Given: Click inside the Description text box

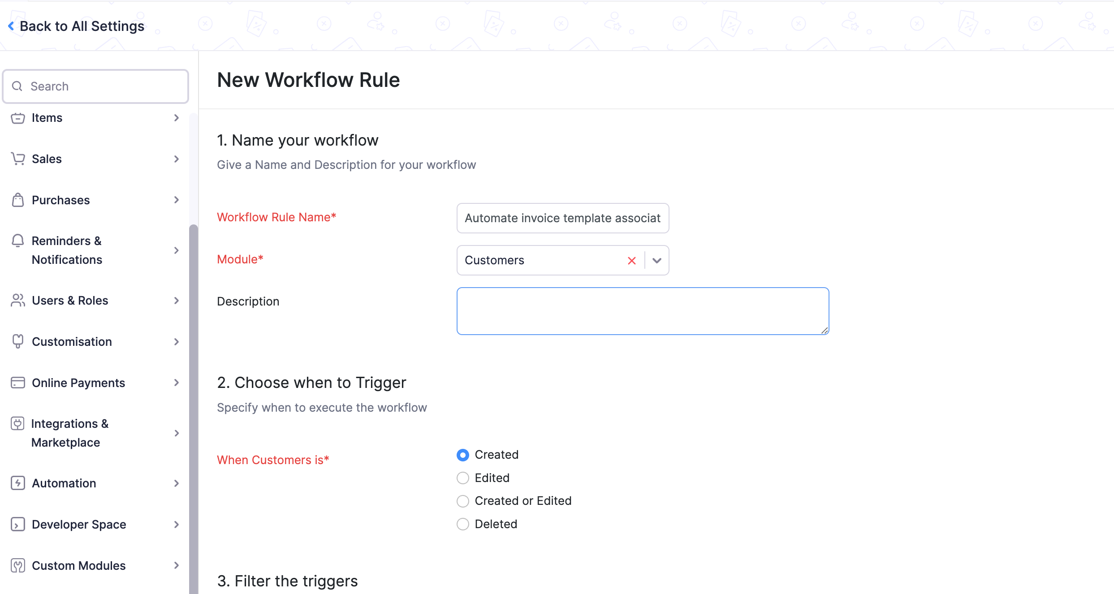Looking at the screenshot, I should [x=643, y=311].
